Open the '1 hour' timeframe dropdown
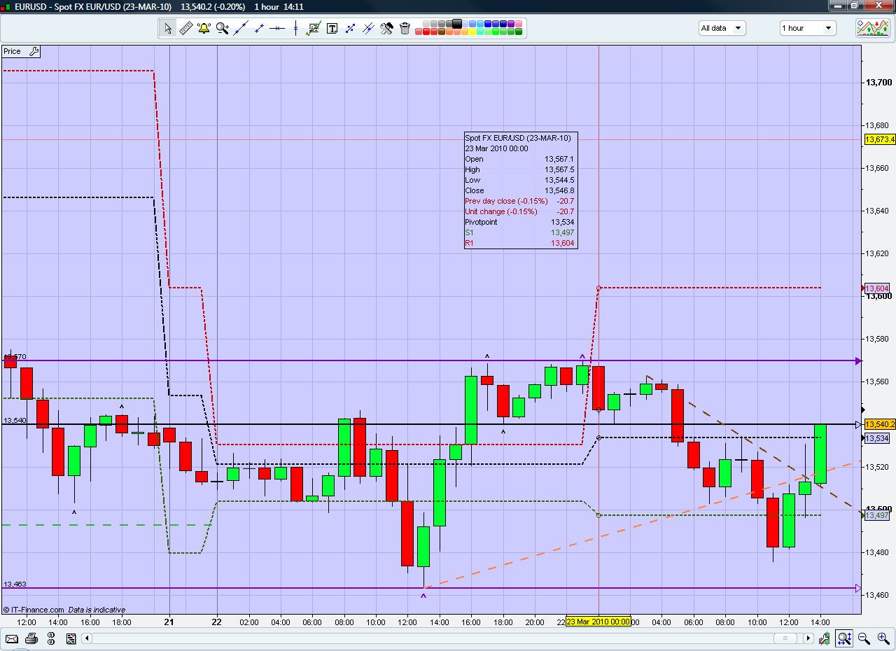This screenshot has height=651, width=896. 808,28
